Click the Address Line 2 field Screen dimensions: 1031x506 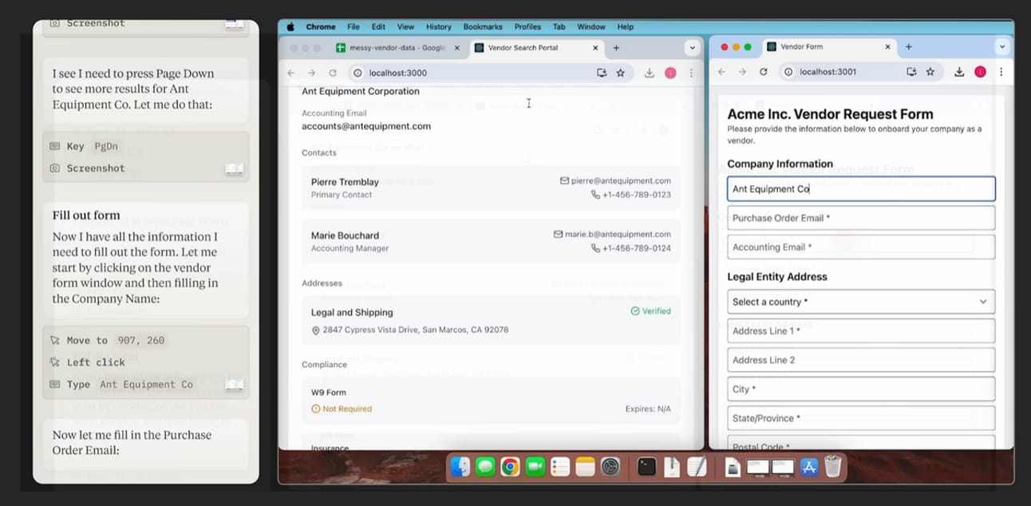click(861, 360)
